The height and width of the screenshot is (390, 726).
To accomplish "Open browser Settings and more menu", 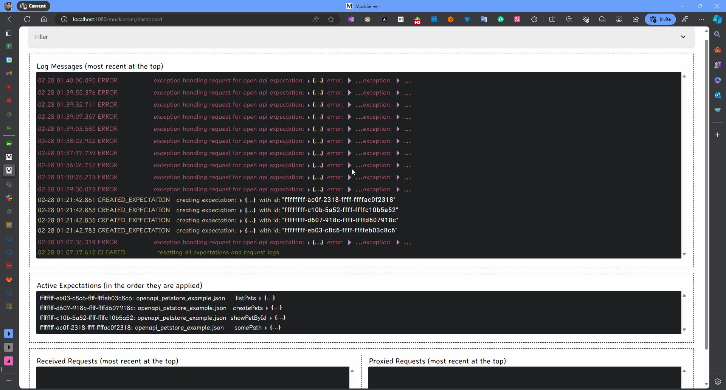I will click(x=702, y=19).
